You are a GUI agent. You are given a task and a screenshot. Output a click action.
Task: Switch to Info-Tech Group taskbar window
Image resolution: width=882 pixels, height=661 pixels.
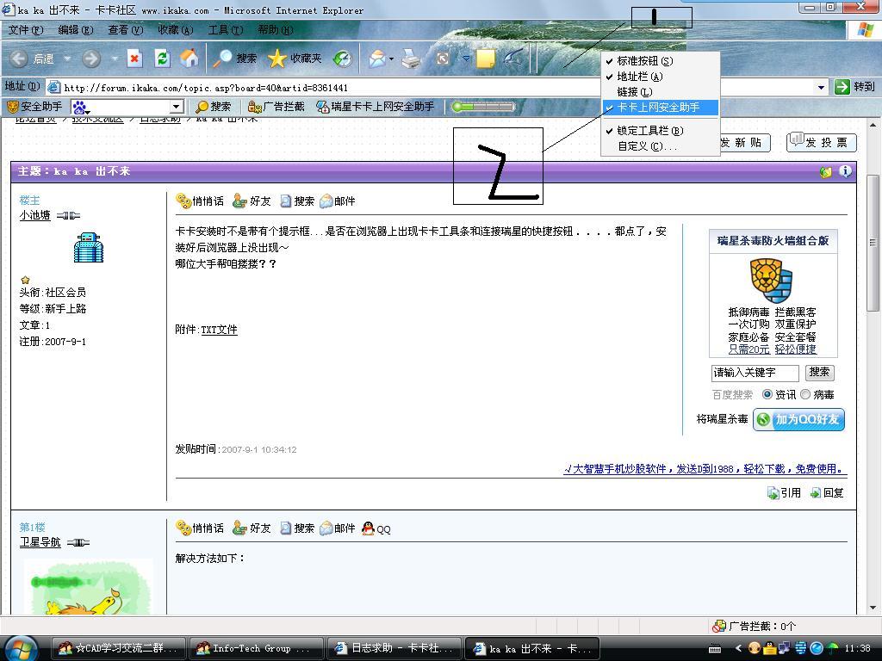257,649
